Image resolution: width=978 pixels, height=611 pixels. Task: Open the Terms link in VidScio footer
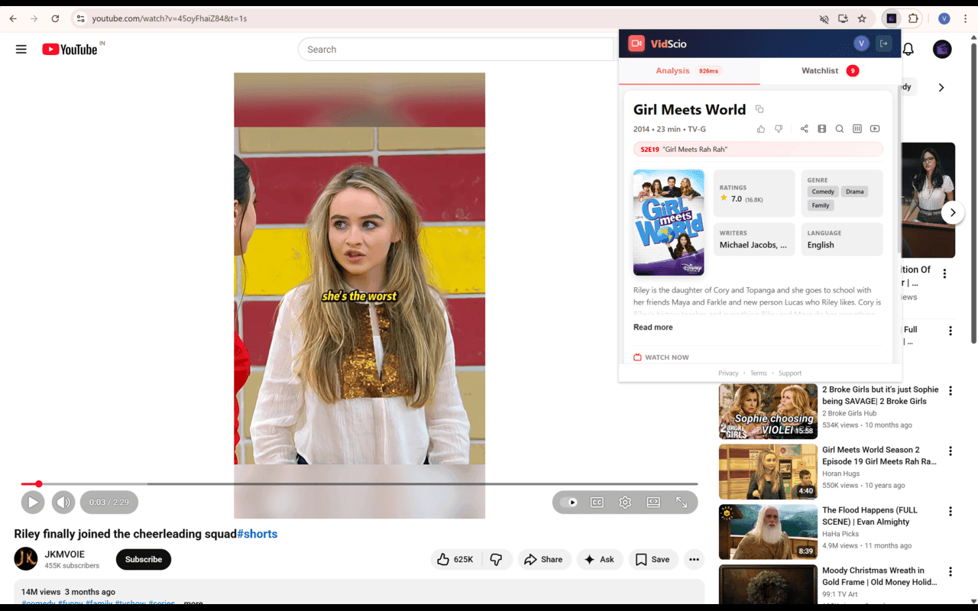[x=759, y=373]
